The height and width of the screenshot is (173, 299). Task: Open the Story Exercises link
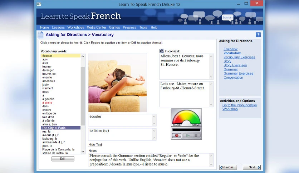(x=235, y=65)
